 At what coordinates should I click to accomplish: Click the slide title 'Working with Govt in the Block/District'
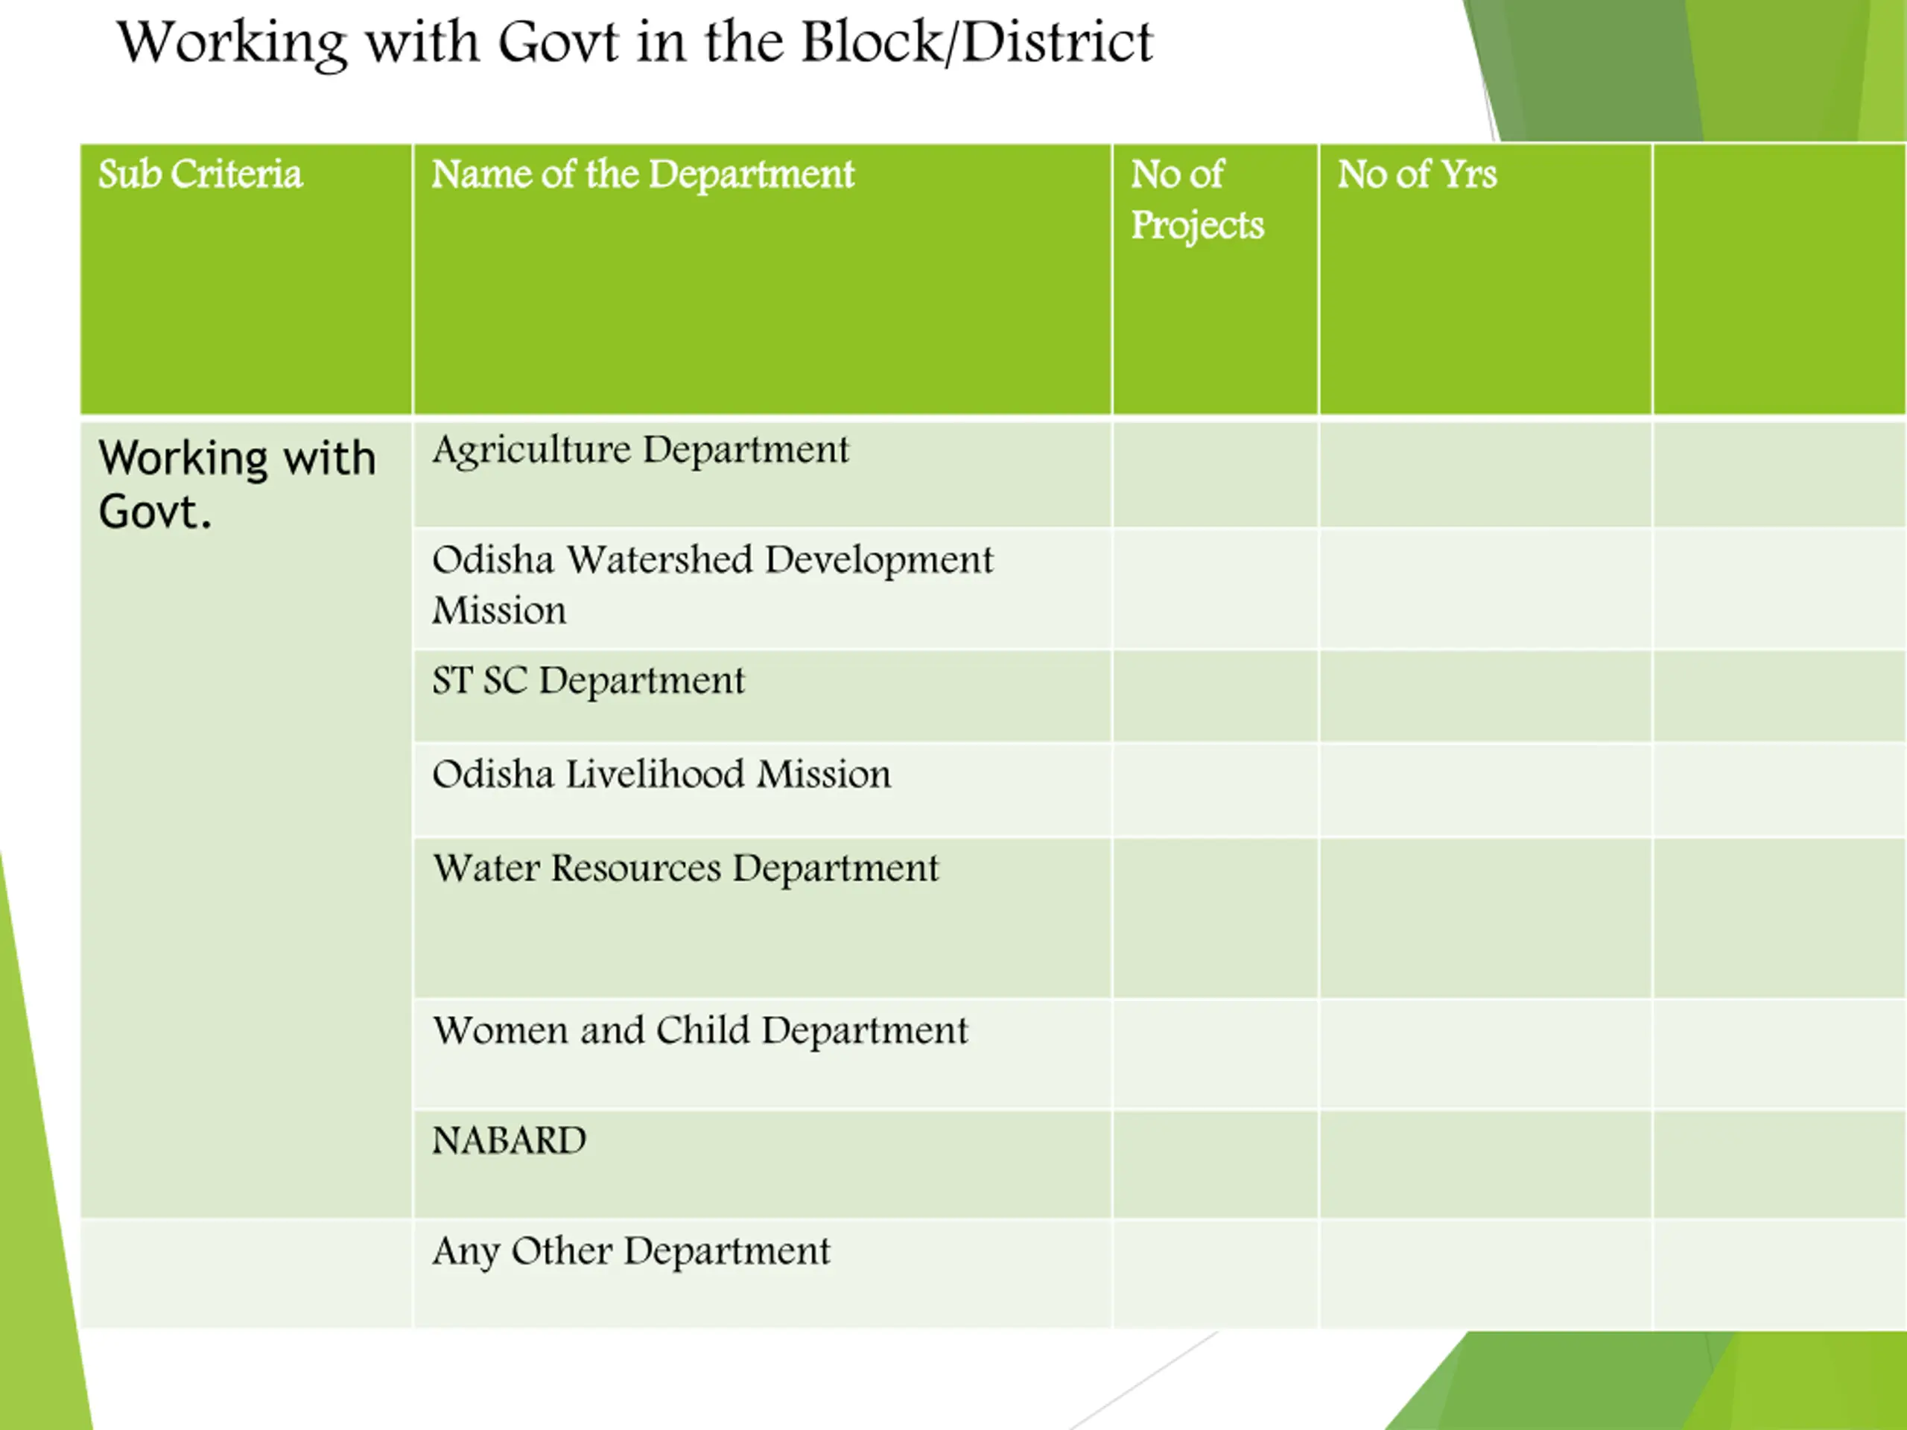click(x=635, y=43)
